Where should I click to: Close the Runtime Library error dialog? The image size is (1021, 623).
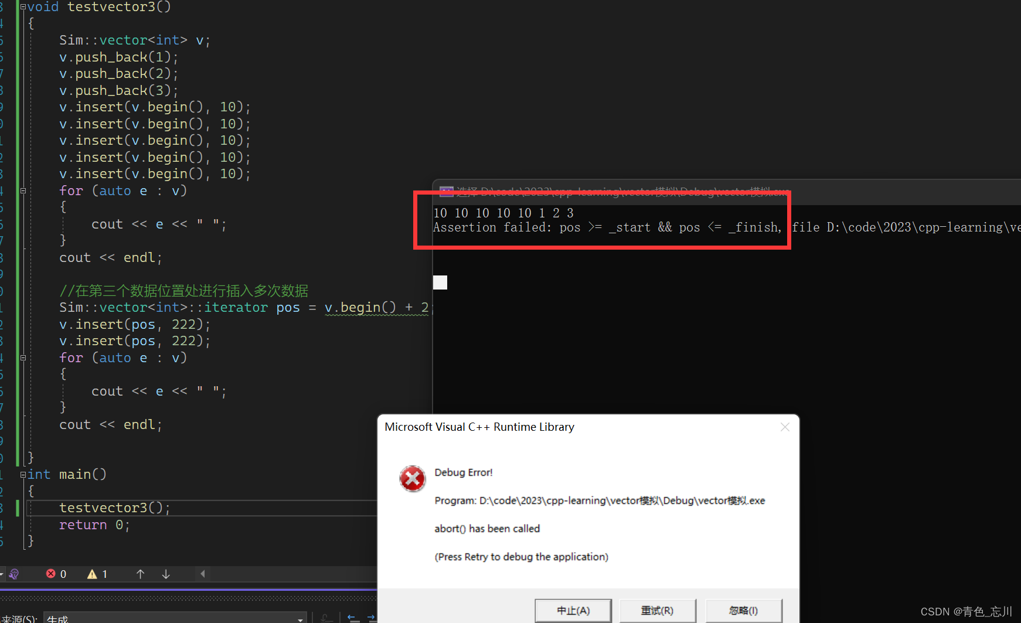click(x=785, y=427)
